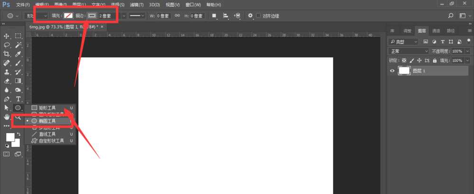Select the Move tool
Image resolution: width=474 pixels, height=194 pixels.
tap(7, 36)
